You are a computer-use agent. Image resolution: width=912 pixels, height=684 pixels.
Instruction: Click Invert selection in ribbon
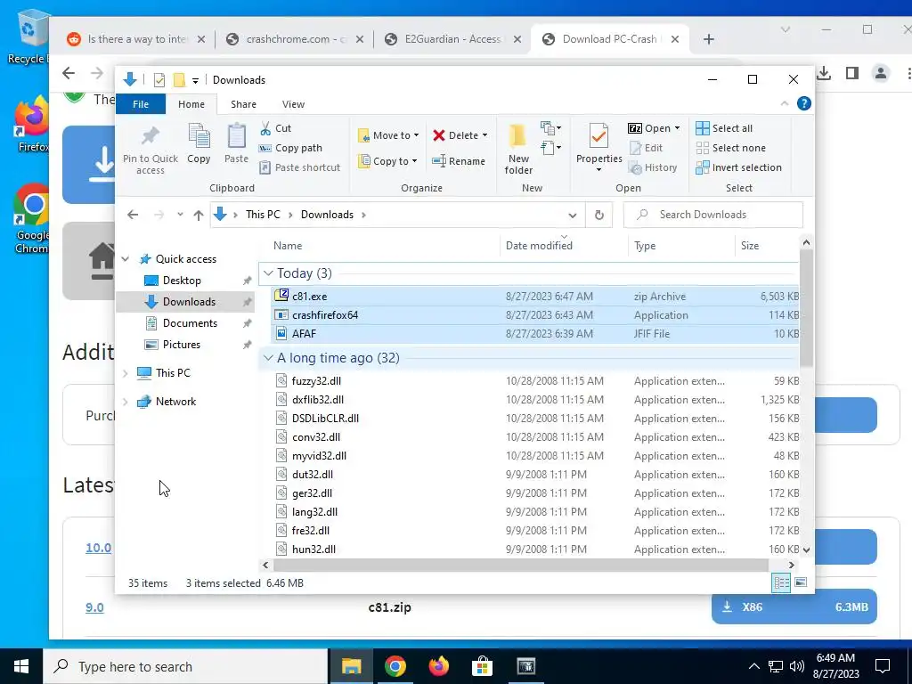tap(738, 167)
